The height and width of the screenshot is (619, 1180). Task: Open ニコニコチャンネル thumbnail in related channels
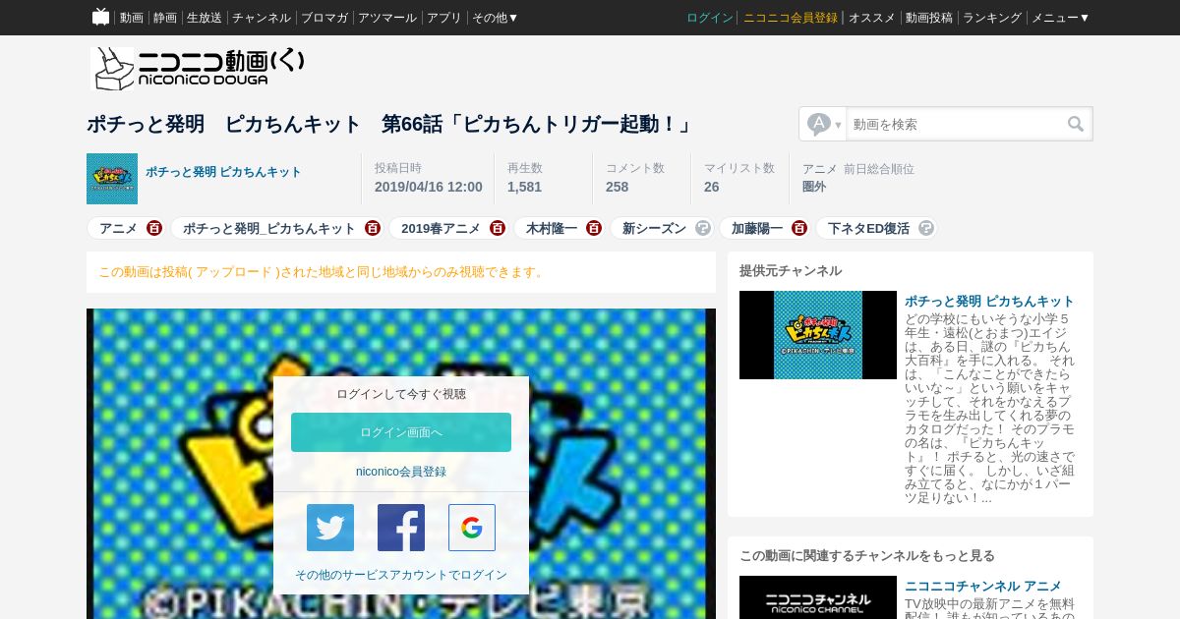tap(818, 597)
